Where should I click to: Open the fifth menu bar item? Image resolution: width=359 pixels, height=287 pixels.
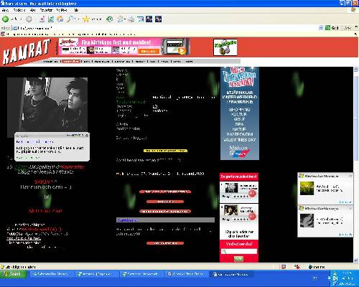(62, 10)
